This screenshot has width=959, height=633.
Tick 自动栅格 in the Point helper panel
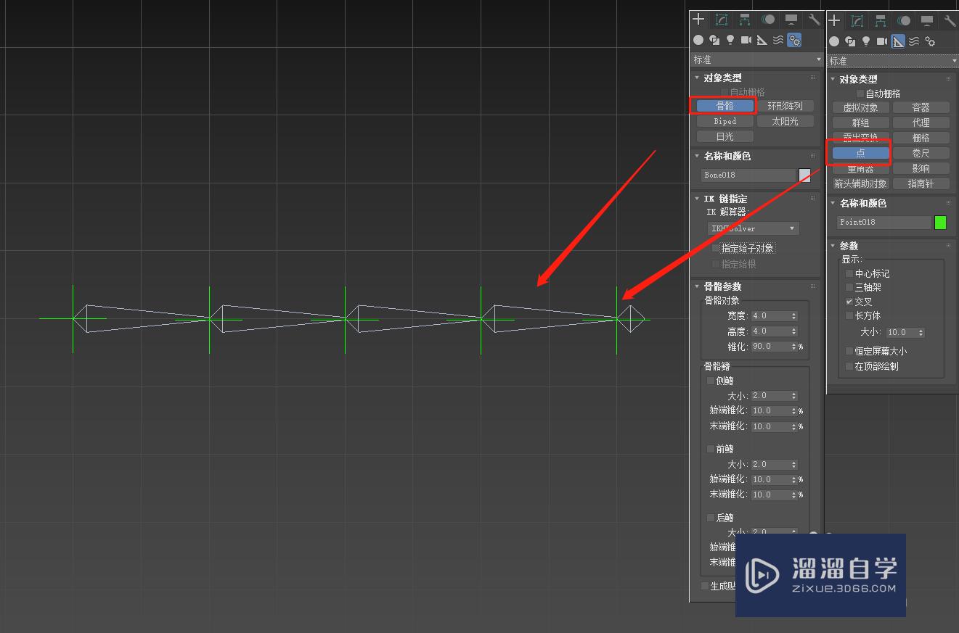[x=860, y=94]
